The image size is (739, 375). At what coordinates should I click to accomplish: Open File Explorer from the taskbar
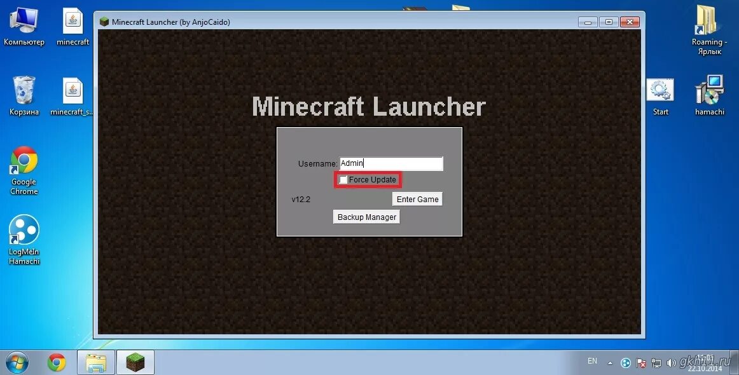pos(96,363)
